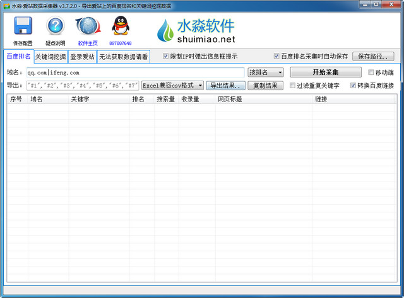Sort by the 域名 column header

point(48,100)
